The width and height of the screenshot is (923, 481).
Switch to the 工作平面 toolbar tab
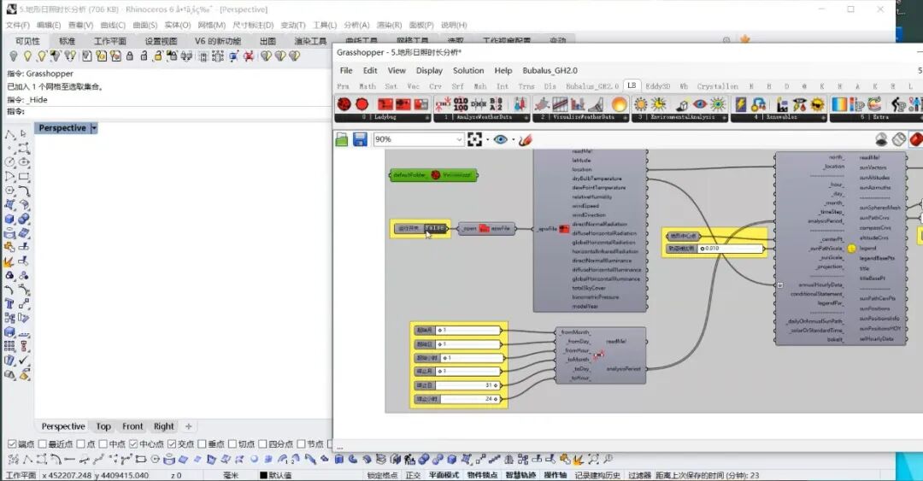click(110, 41)
